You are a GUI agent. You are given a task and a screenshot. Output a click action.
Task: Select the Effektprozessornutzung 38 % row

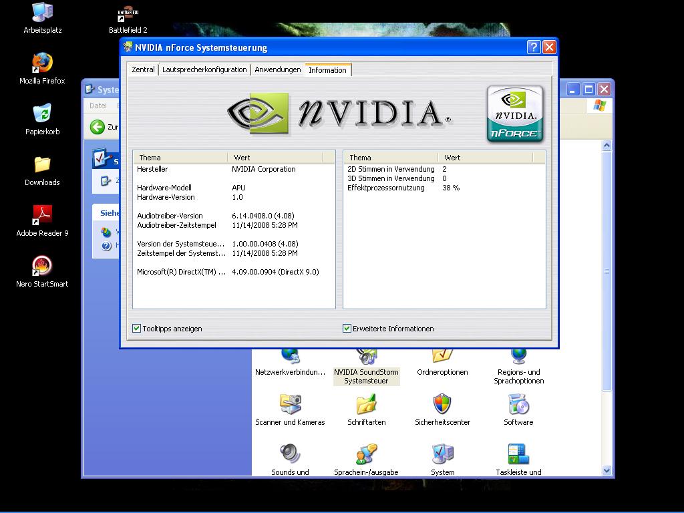(444, 188)
